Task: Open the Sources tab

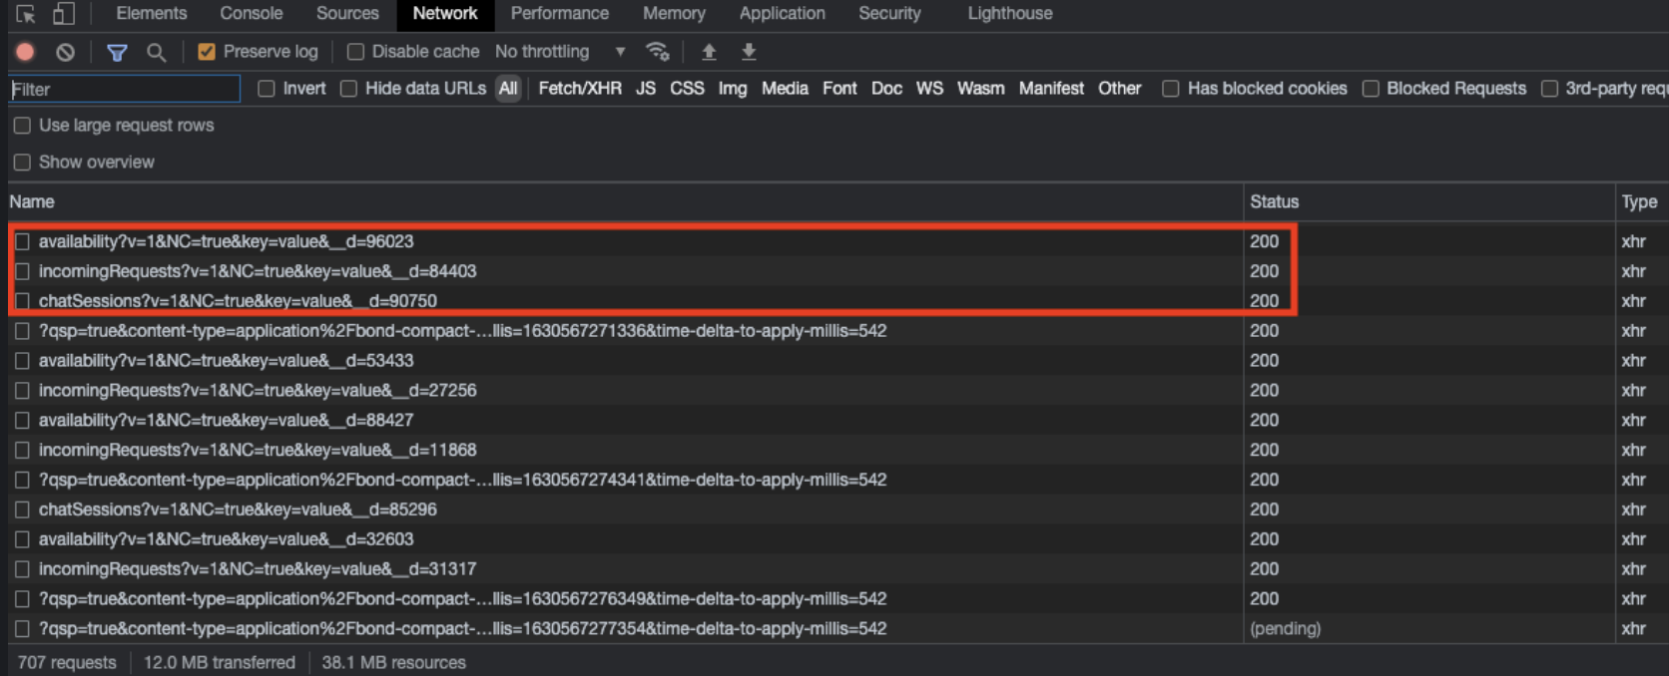Action: (x=347, y=14)
